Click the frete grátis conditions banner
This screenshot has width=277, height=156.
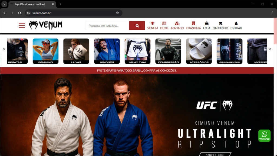[137, 71]
